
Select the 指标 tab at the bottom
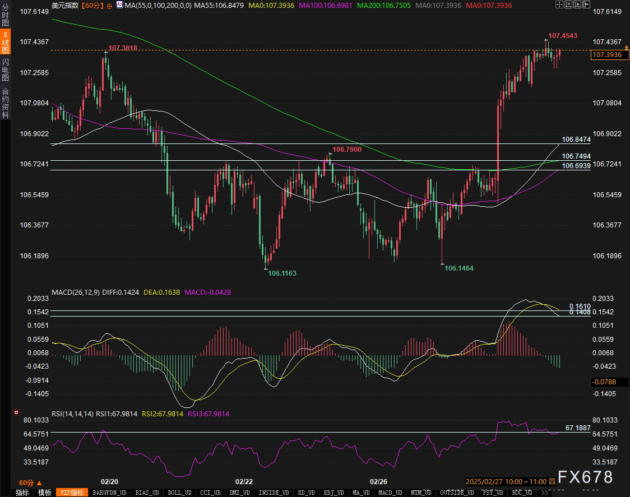click(x=22, y=493)
